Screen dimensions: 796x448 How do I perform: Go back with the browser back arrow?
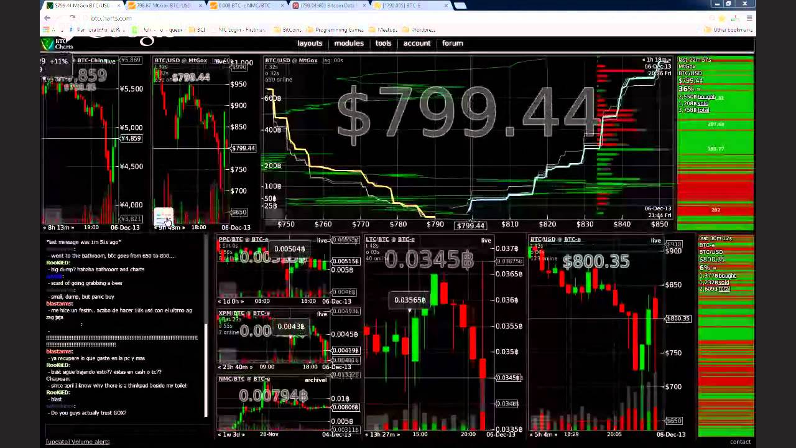point(47,18)
